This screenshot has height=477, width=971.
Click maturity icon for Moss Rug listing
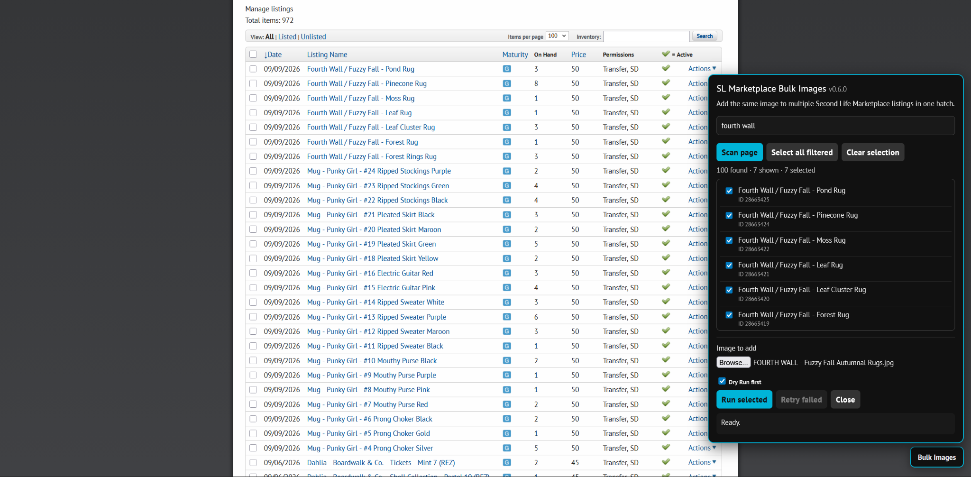pyautogui.click(x=507, y=98)
